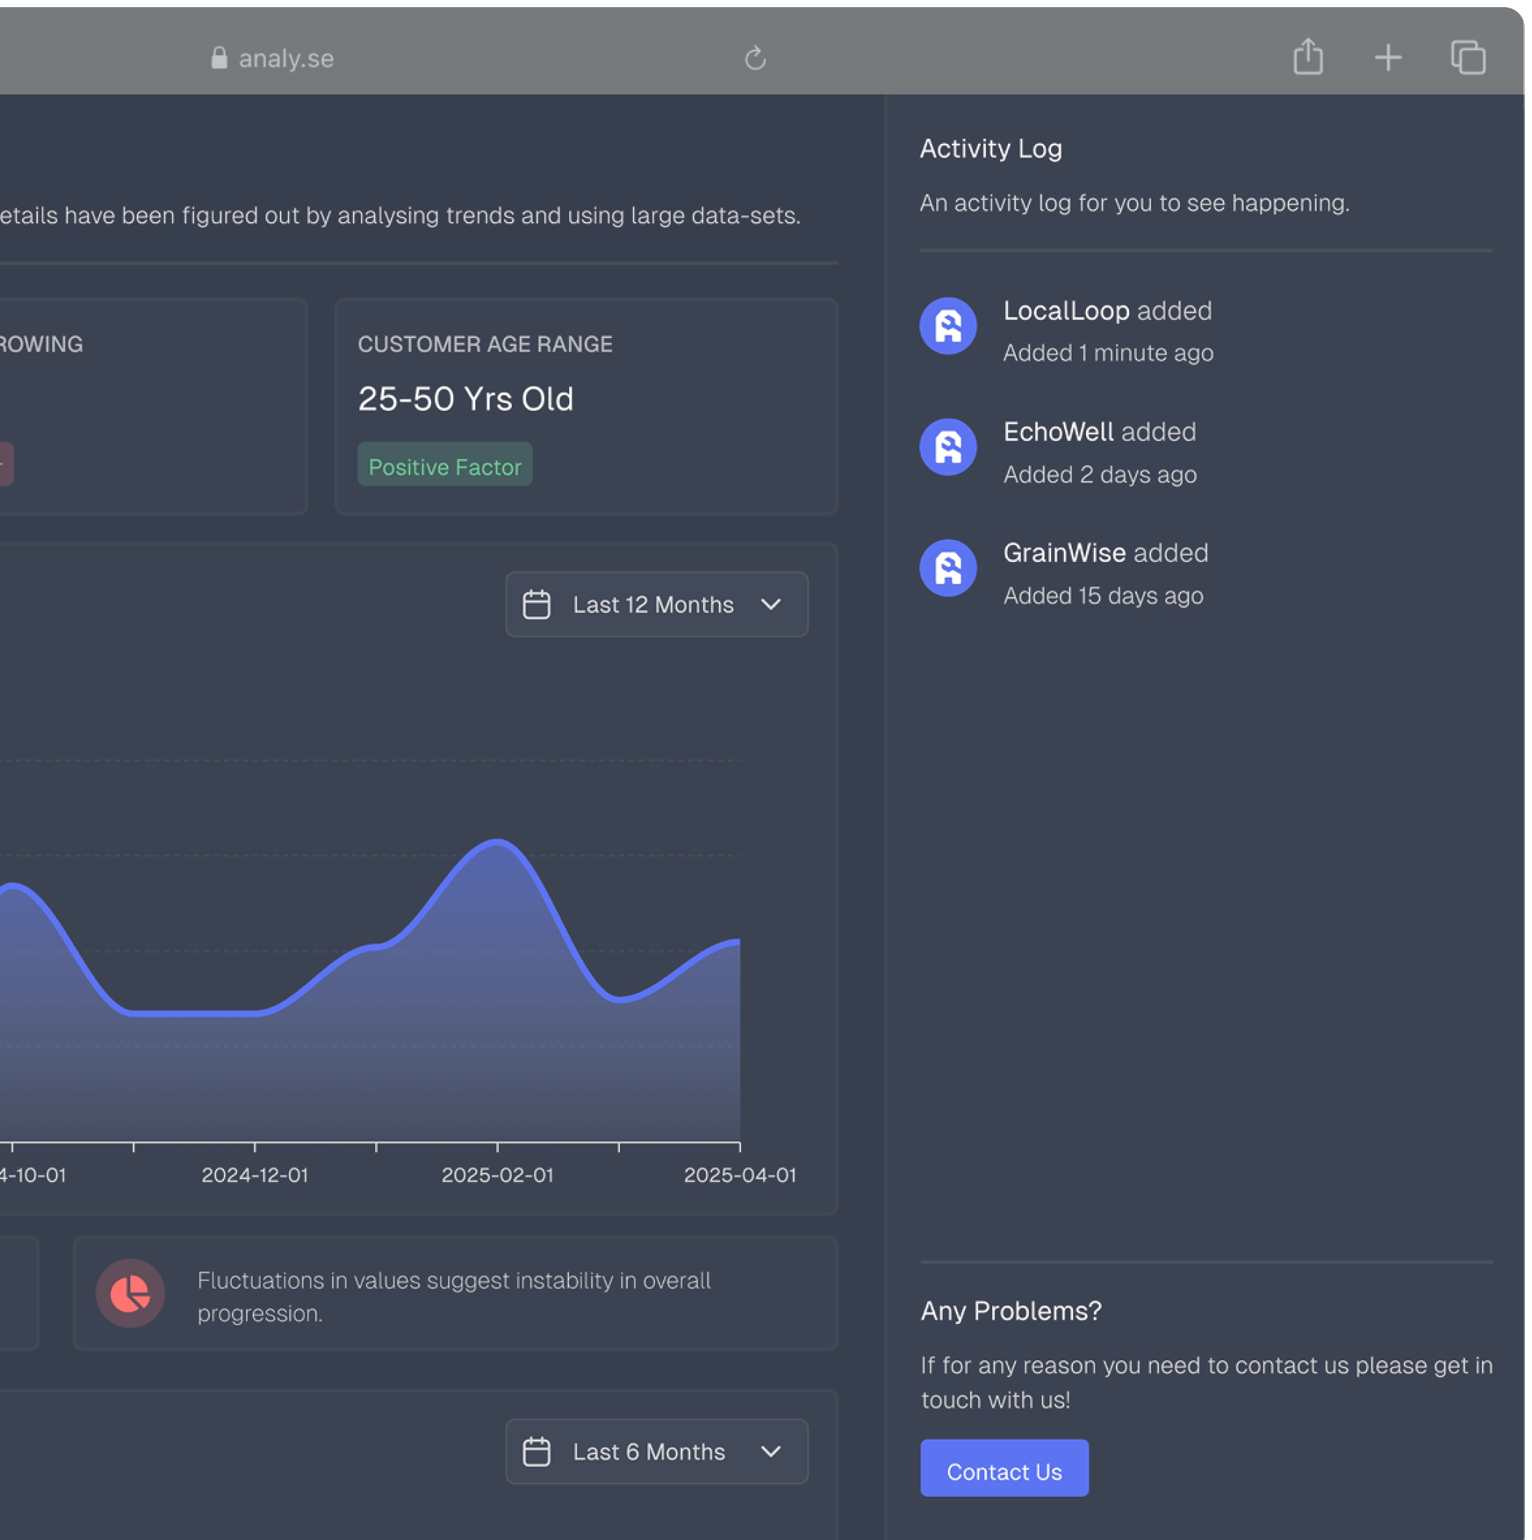
Task: Click the Activity Log heading
Action: tap(990, 148)
